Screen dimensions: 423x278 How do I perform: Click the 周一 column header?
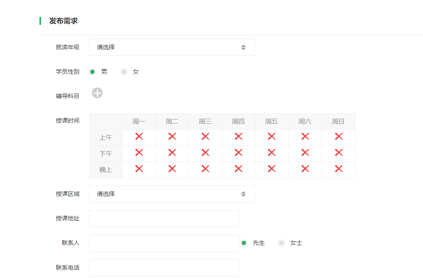tap(139, 121)
